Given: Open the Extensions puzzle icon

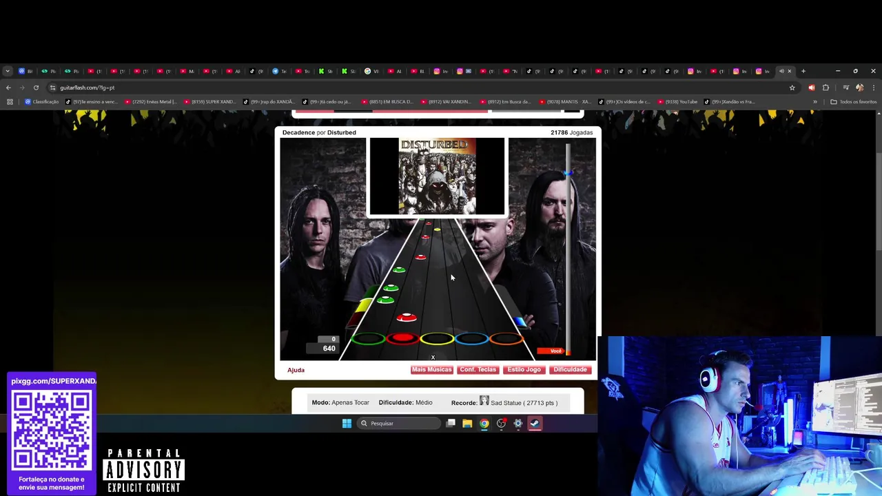Looking at the screenshot, I should (825, 87).
